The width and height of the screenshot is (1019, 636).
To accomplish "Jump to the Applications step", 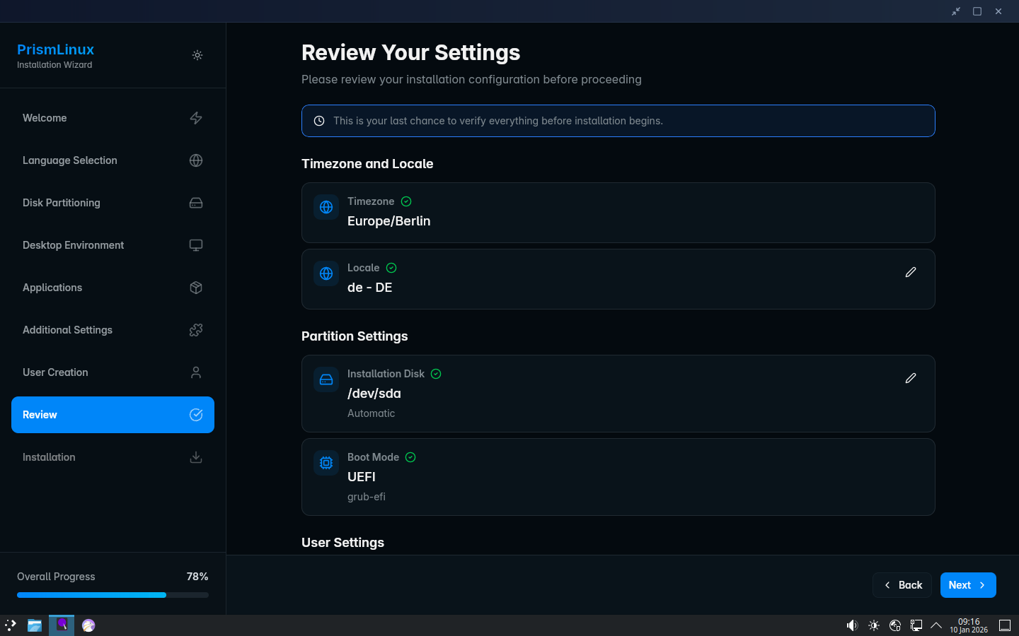I will (x=113, y=288).
